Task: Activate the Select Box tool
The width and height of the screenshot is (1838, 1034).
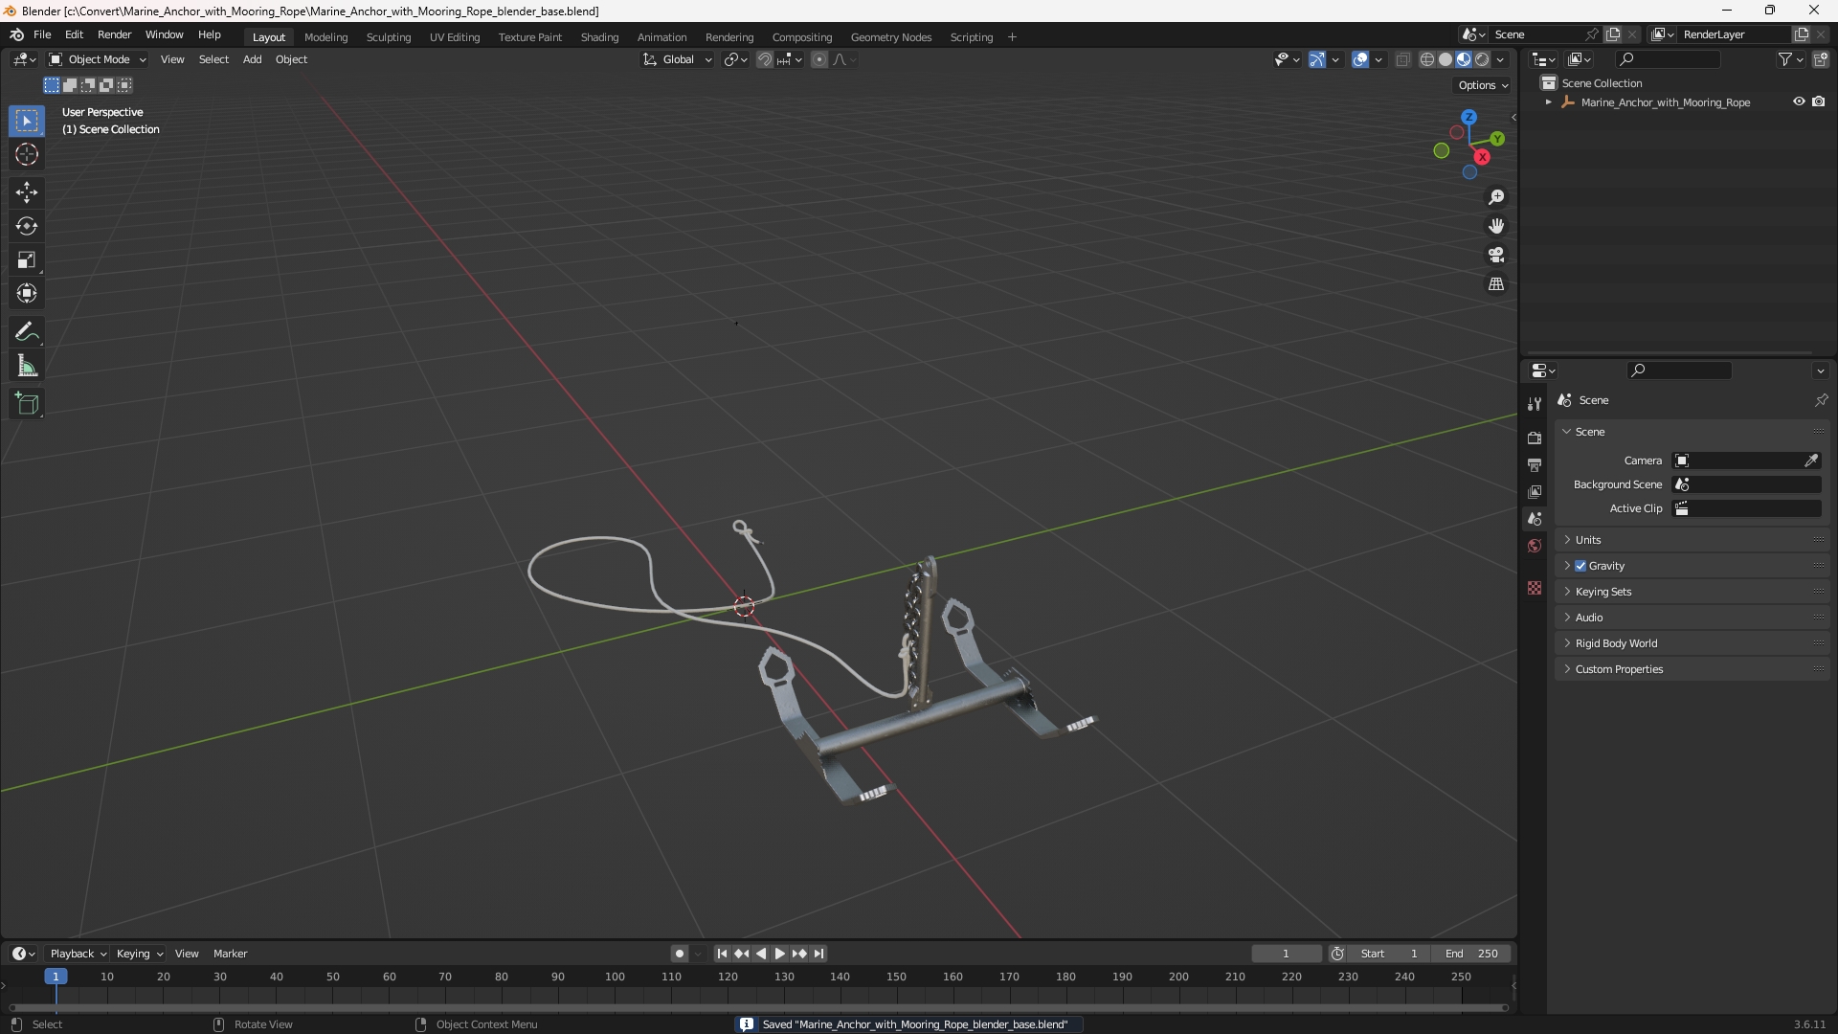Action: point(27,121)
